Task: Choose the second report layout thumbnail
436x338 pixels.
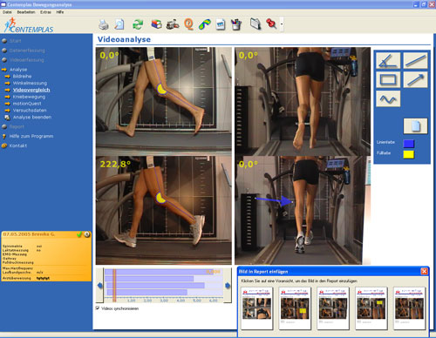Action: click(x=295, y=308)
